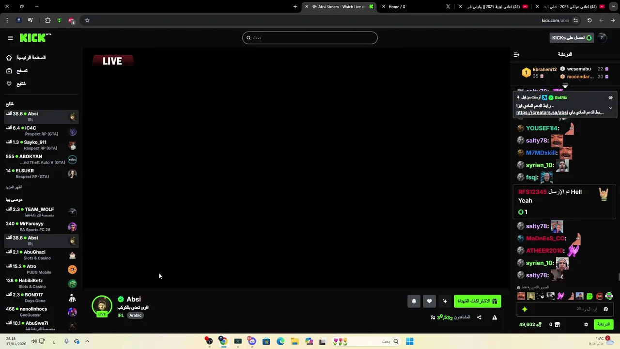
Task: Select the red angry Kick emote
Action: (x=599, y=296)
